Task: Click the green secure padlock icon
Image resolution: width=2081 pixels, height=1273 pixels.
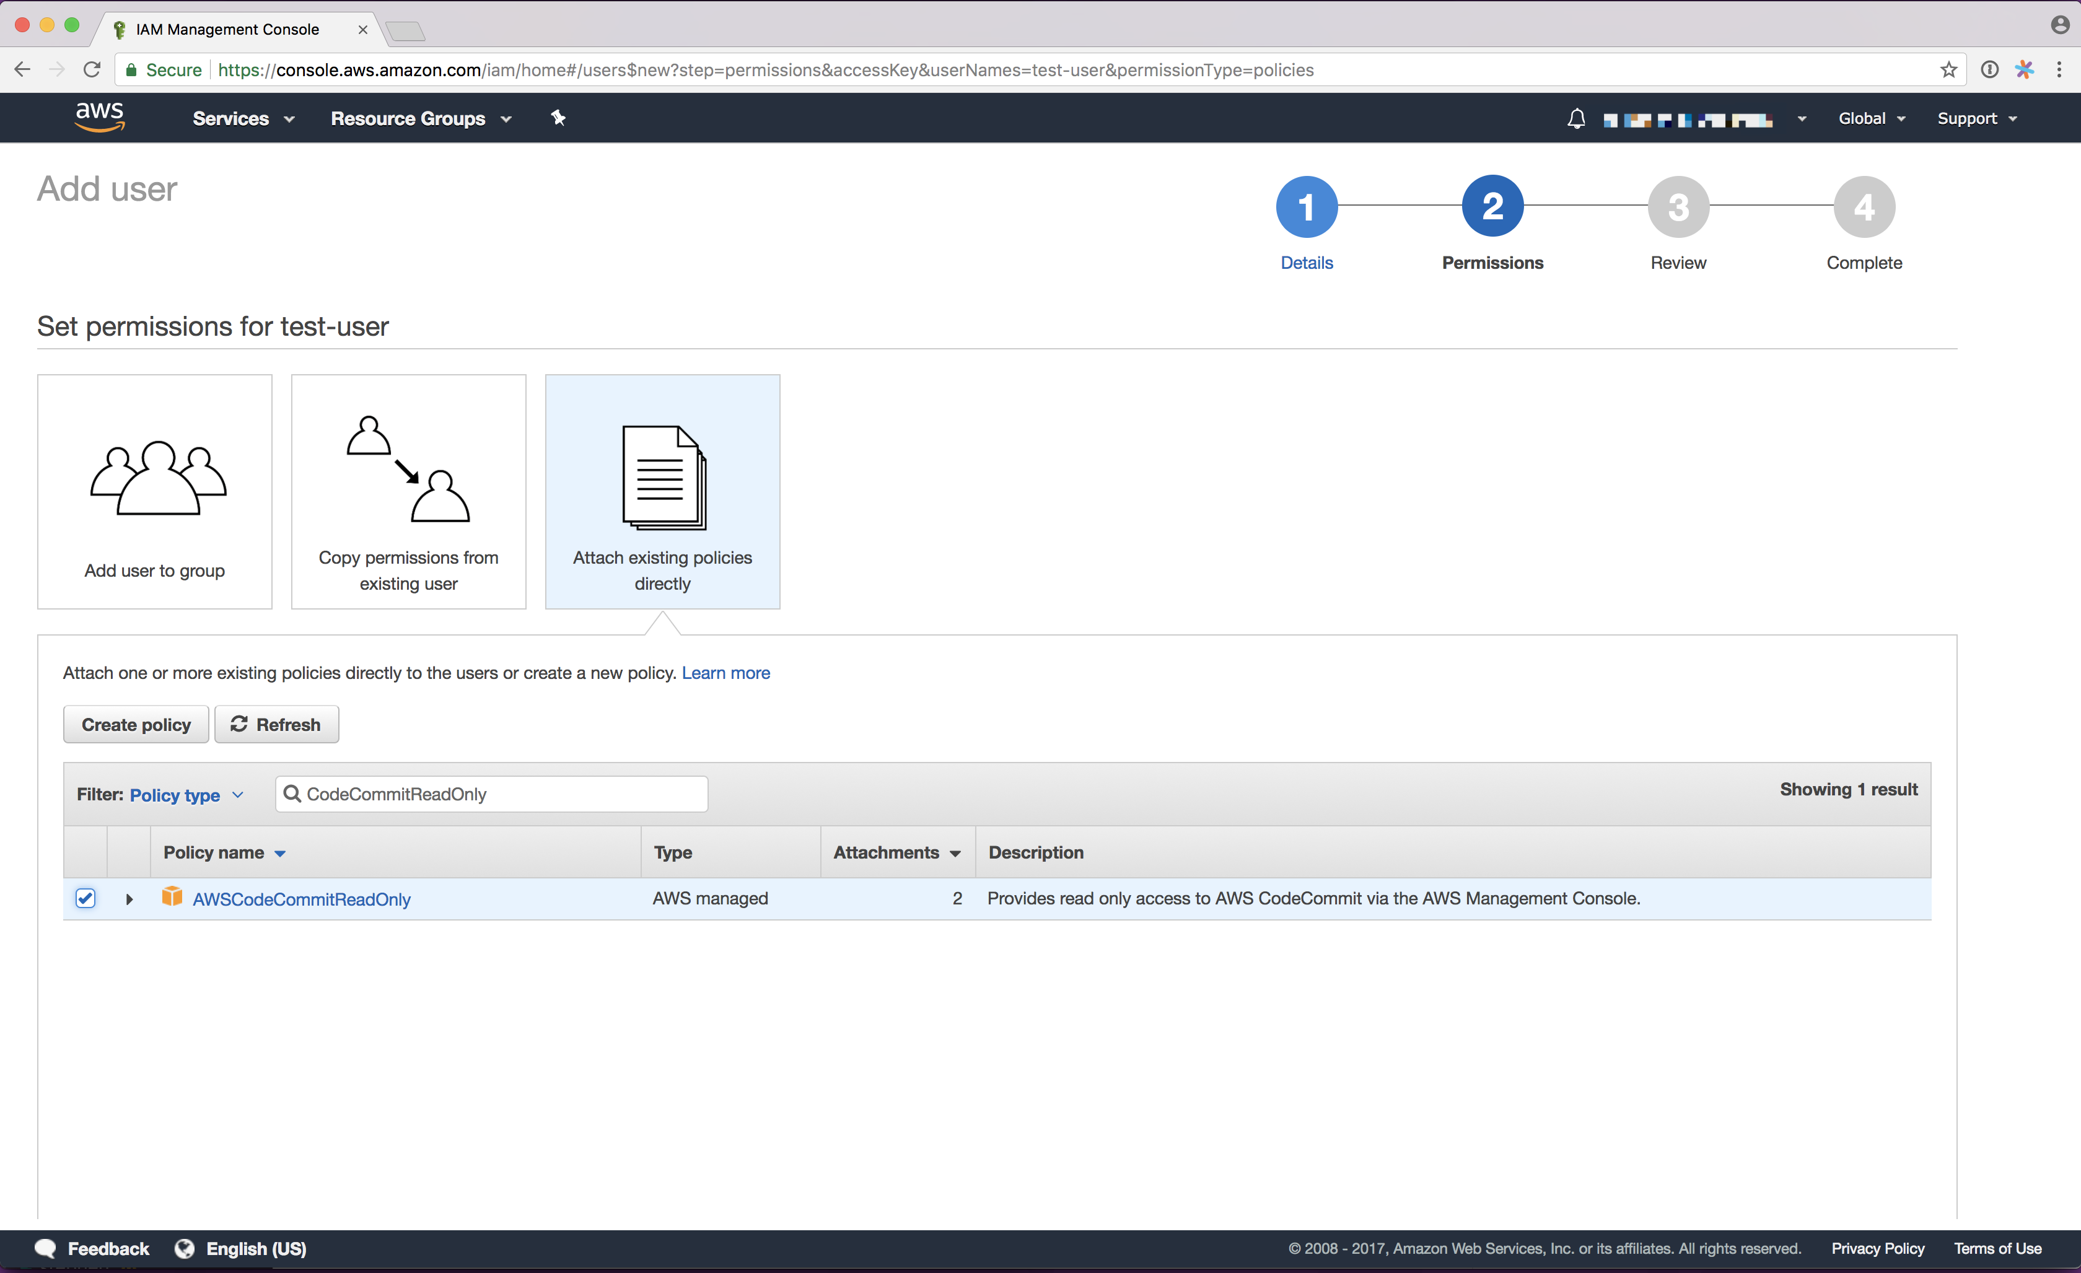Action: (x=132, y=70)
